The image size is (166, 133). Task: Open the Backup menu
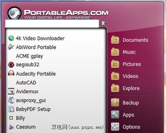131,103
